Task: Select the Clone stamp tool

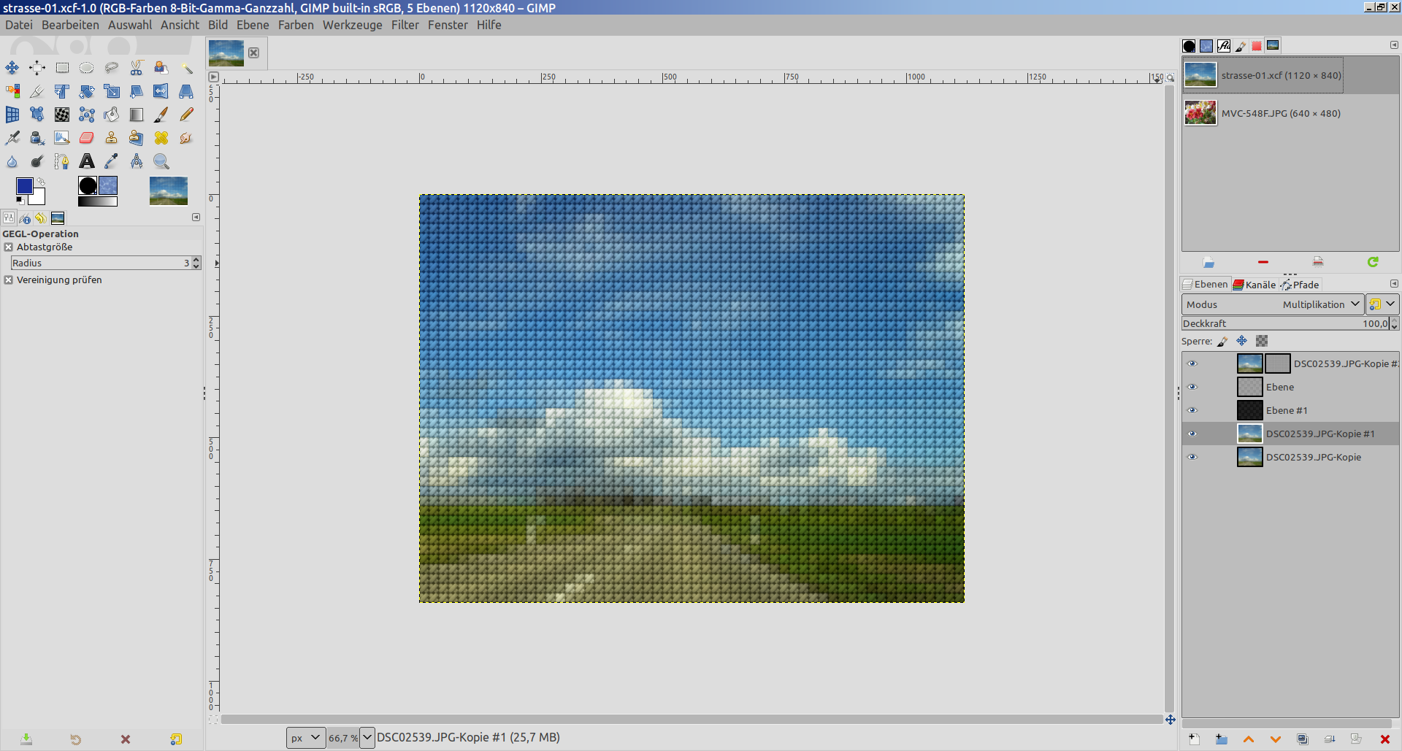Action: [x=112, y=138]
